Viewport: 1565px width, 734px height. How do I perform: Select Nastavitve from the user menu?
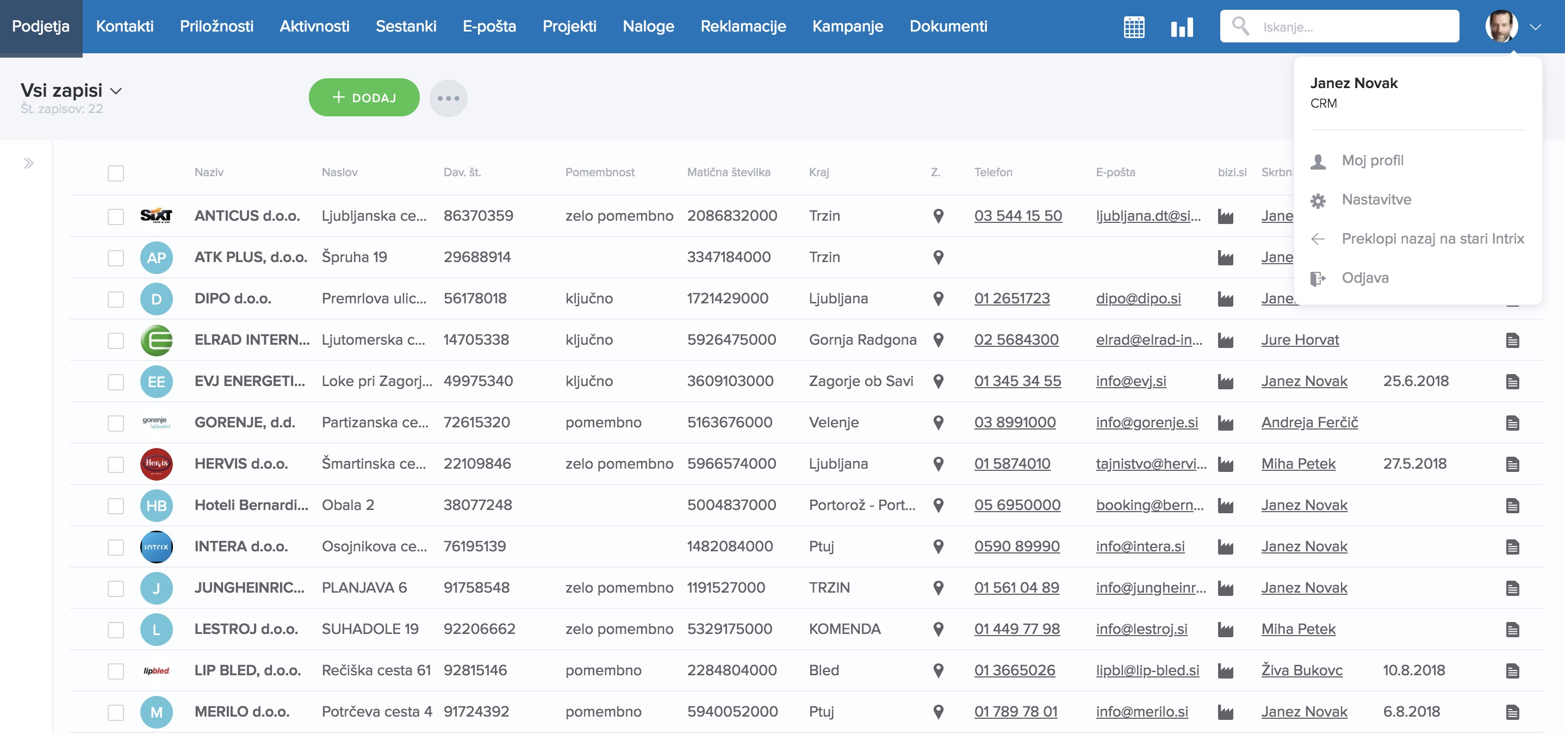1376,200
